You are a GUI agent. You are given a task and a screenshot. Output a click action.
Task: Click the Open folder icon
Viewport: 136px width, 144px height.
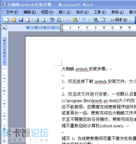(14, 20)
